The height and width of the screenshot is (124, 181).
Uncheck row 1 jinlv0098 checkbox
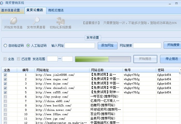click(x=5, y=75)
